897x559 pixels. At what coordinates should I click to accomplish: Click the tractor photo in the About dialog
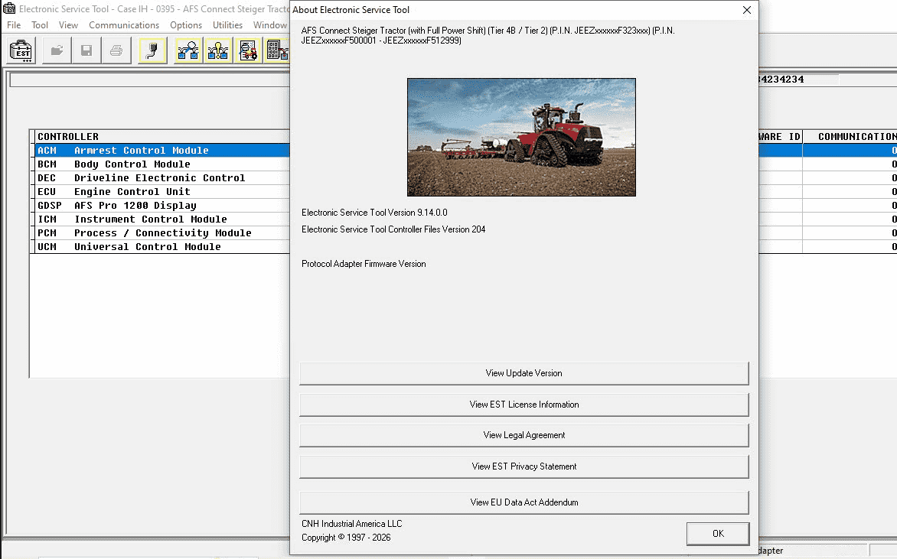pyautogui.click(x=521, y=138)
